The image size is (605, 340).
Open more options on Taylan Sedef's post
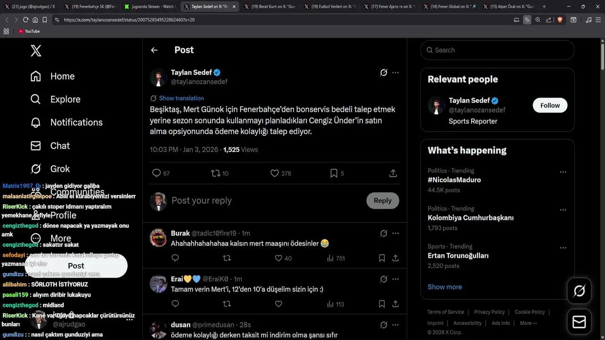coord(396,72)
